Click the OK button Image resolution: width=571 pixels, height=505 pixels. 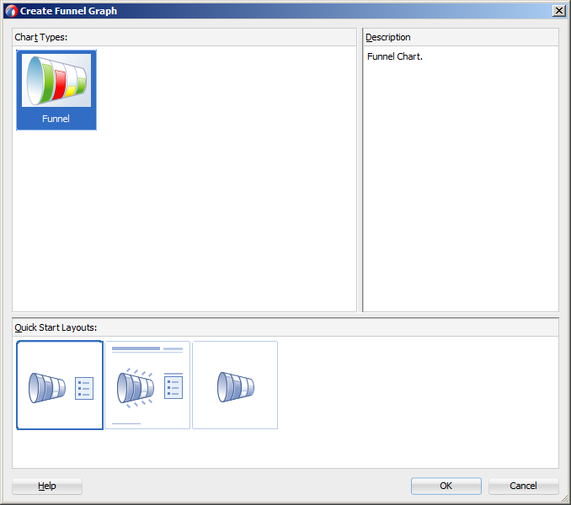[446, 486]
